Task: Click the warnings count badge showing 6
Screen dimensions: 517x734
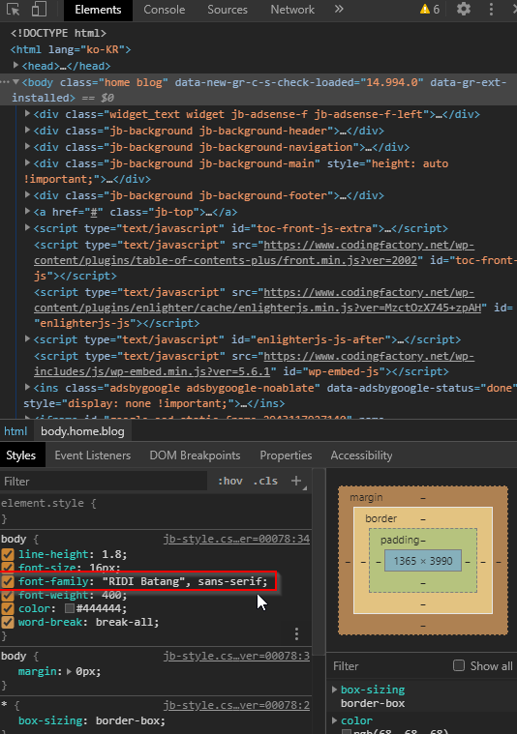Action: click(x=430, y=9)
